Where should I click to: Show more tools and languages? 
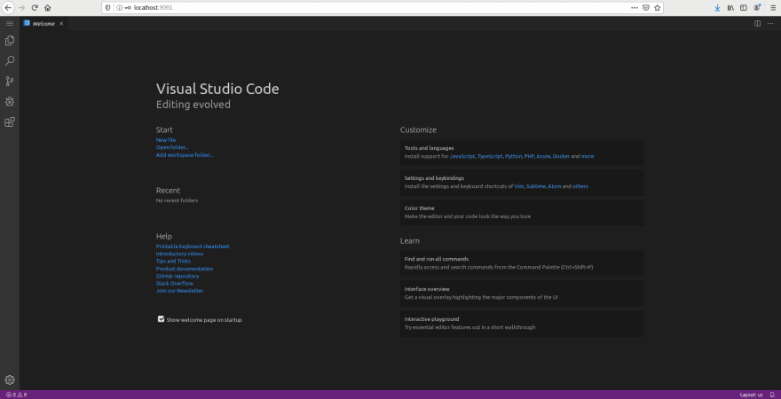(x=588, y=156)
